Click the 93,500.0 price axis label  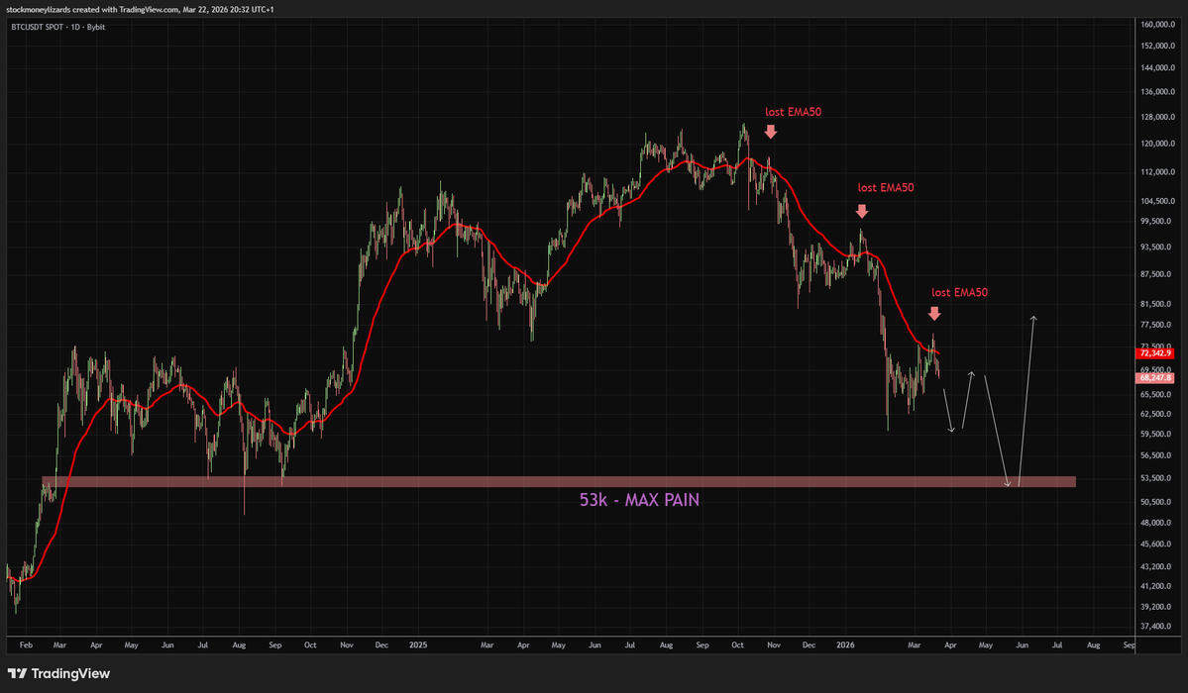pos(1157,247)
